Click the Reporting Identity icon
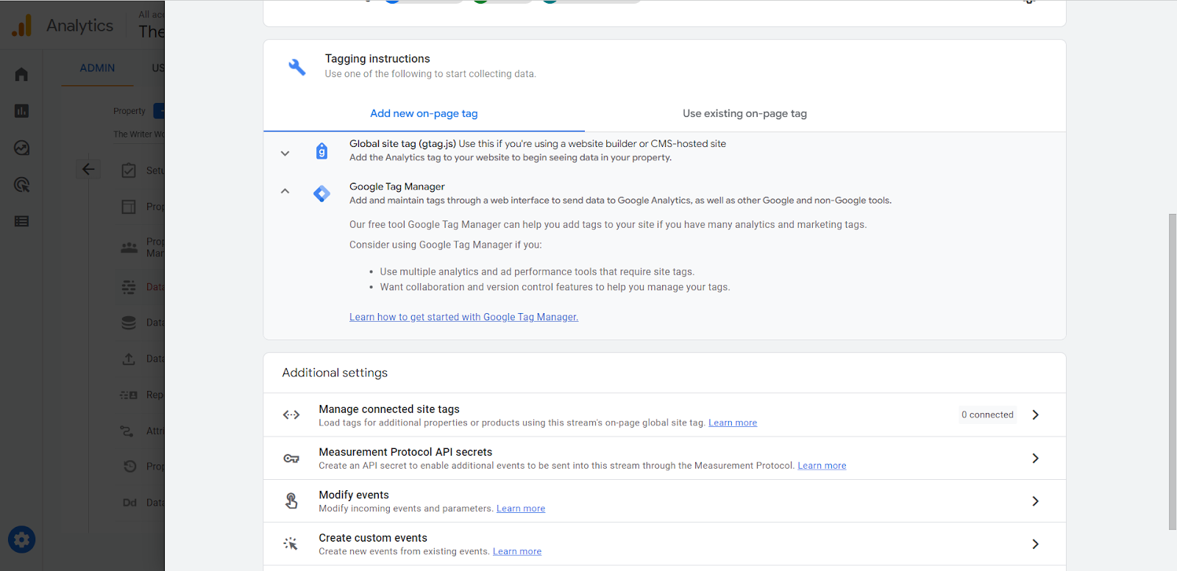1177x571 pixels. (x=129, y=395)
